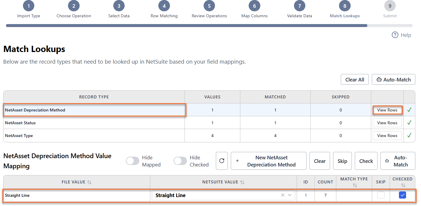Tick the Skip checkbox for Straight Line
421x206 pixels.
(x=381, y=195)
